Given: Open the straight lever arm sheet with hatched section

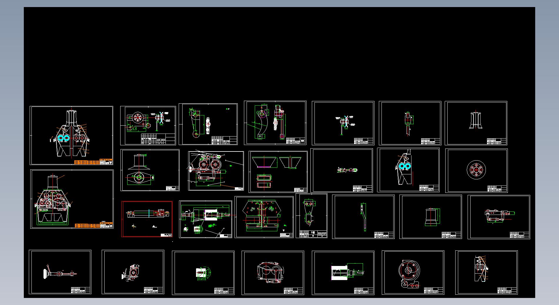Looking at the screenshot, I should pos(208,124).
